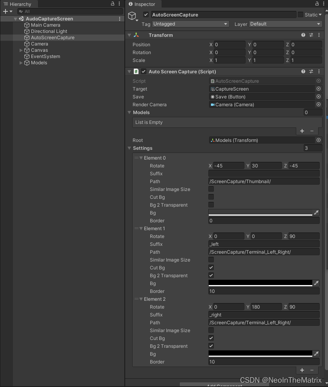328x387 pixels.
Task: Disable the Cut Bg checkbox in Element 1
Action: (x=211, y=267)
